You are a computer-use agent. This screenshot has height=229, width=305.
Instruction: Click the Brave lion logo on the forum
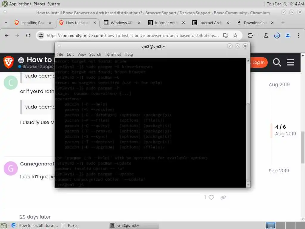(x=9, y=62)
